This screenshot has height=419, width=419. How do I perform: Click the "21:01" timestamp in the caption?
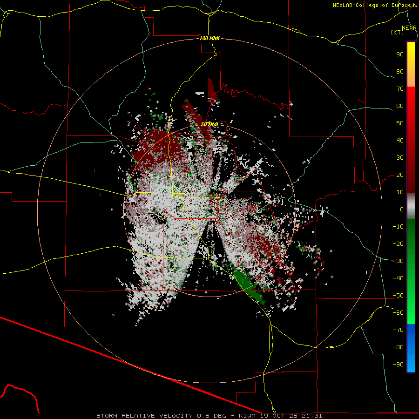click(311, 416)
